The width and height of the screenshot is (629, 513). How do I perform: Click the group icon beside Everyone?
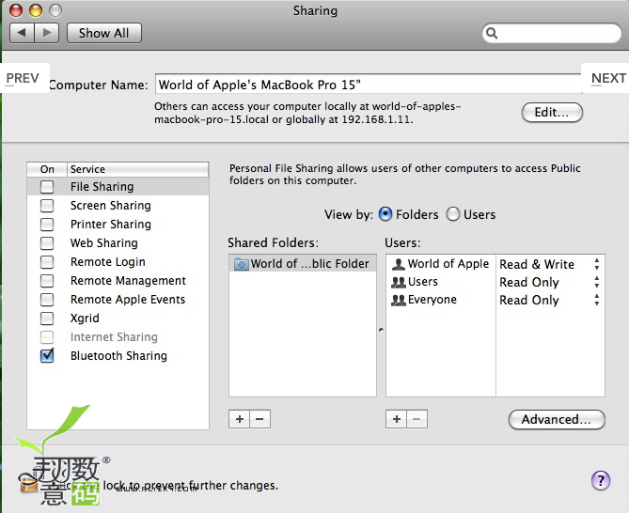pyautogui.click(x=399, y=300)
